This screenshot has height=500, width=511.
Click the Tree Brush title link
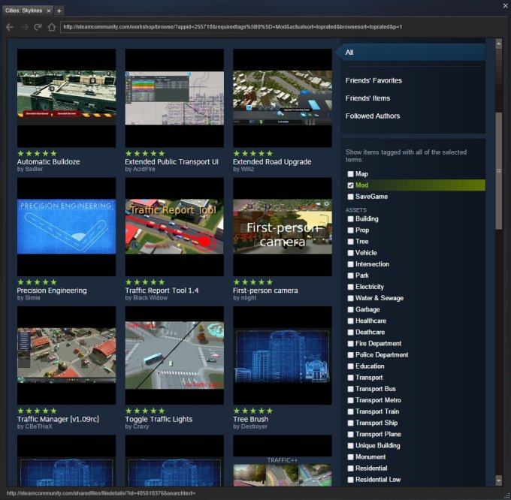(250, 419)
